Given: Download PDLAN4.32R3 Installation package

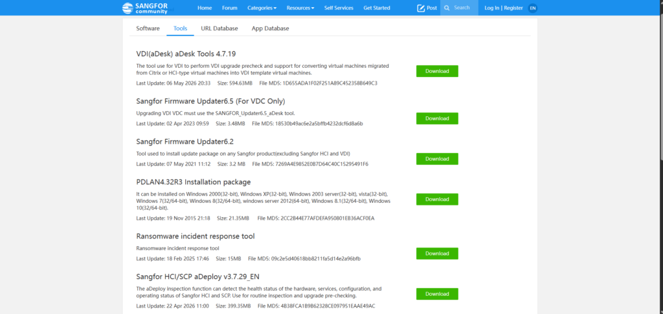Looking at the screenshot, I should (x=437, y=199).
